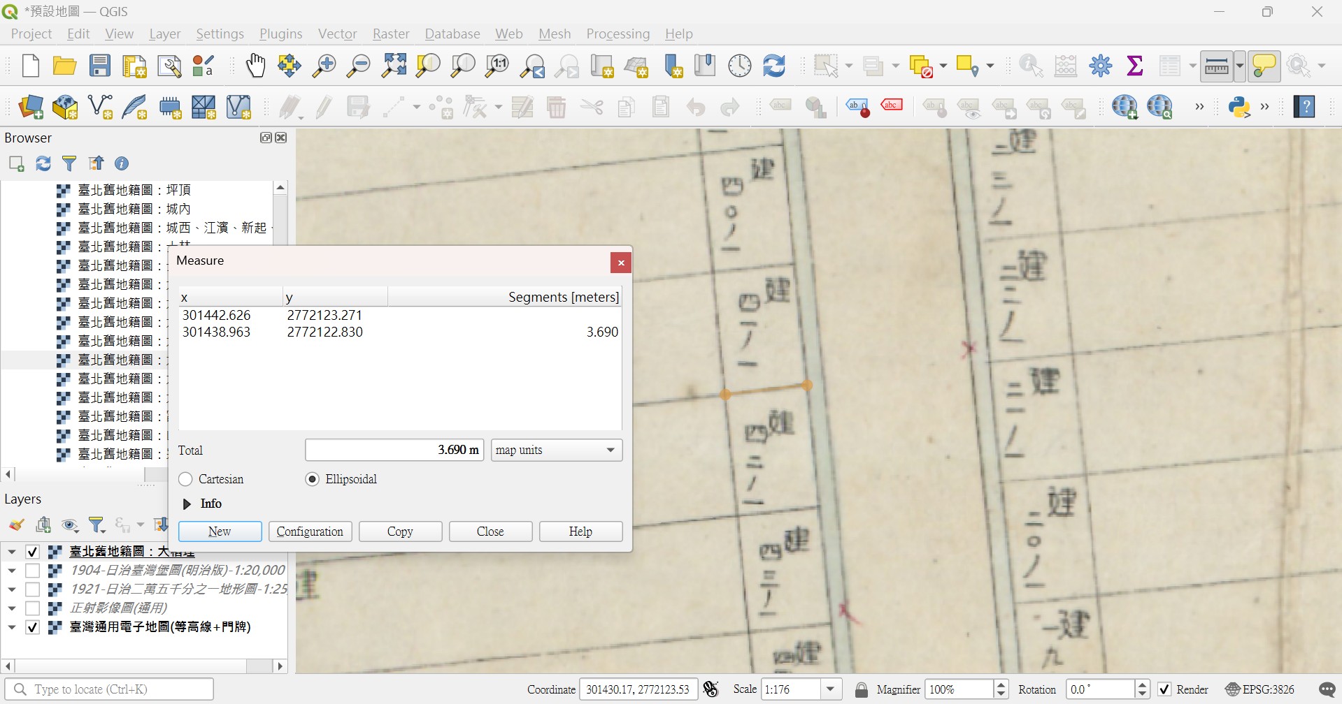Open the Raster menu

coord(391,34)
